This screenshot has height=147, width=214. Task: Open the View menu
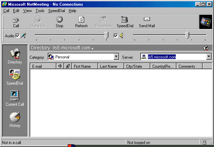click(x=28, y=11)
